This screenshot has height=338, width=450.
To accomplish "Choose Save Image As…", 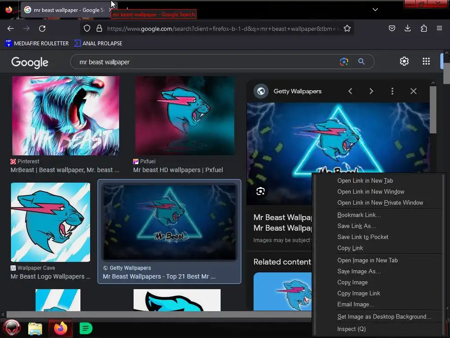I will [359, 271].
